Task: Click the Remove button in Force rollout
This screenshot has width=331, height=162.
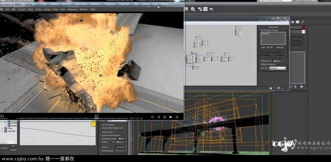Action: pyautogui.click(x=280, y=47)
